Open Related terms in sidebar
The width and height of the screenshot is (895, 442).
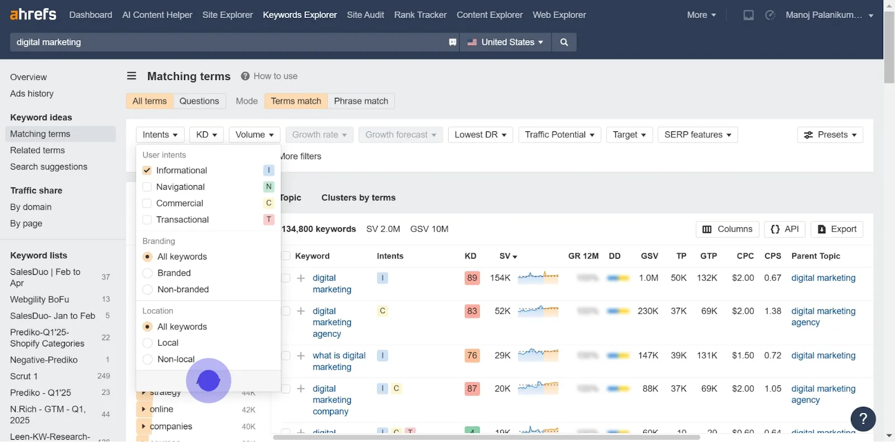pos(37,151)
